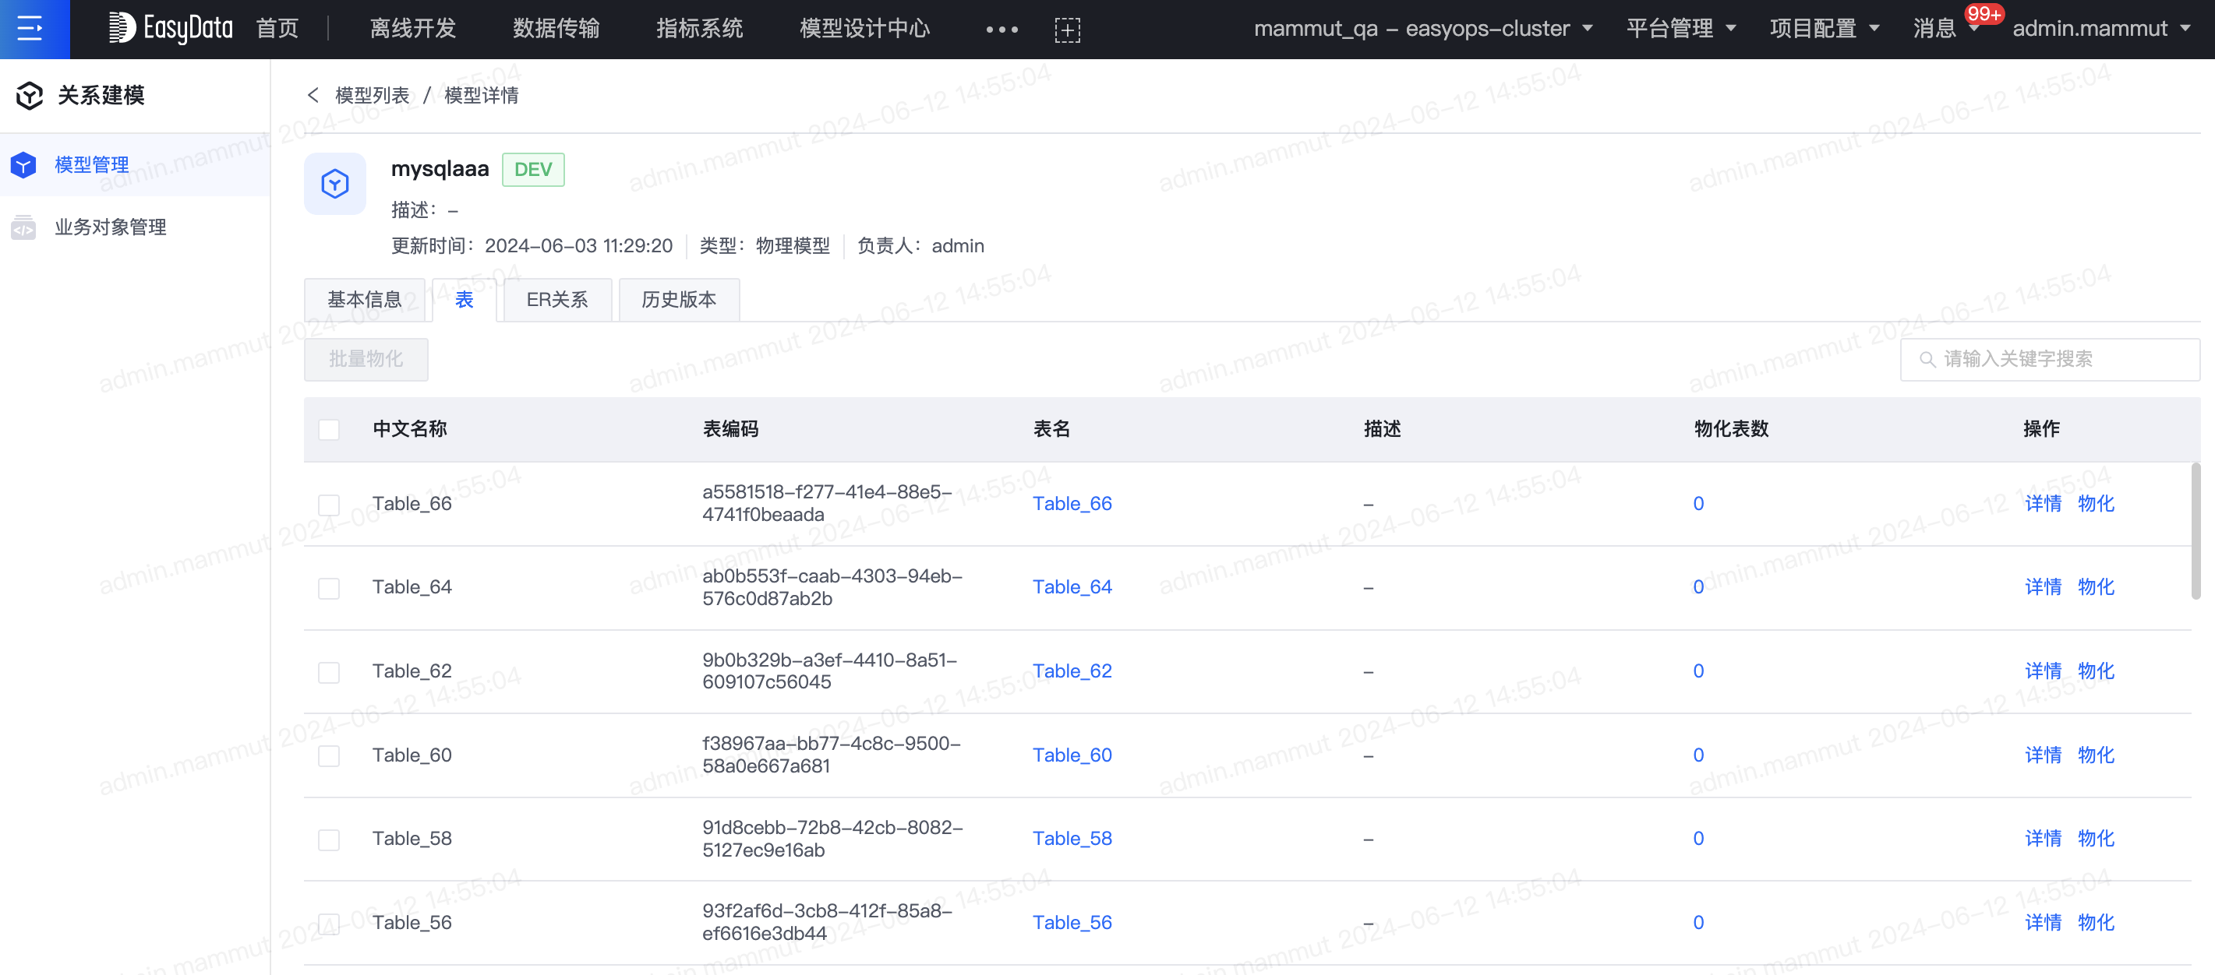
Task: Toggle the select-all header checkbox
Action: [x=328, y=428]
